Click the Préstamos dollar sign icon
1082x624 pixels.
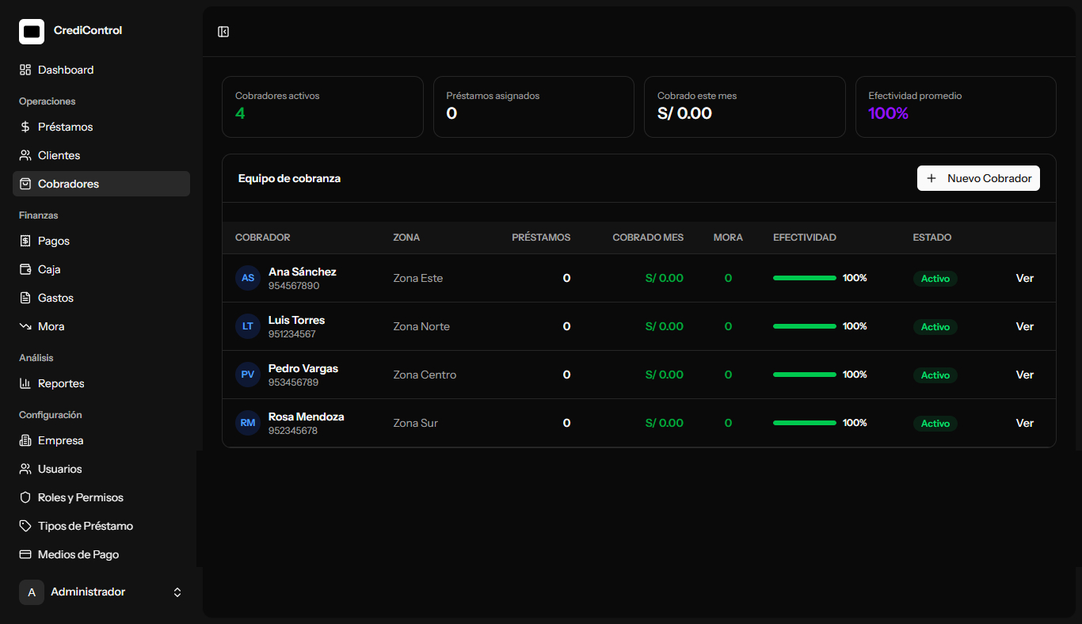tap(25, 127)
